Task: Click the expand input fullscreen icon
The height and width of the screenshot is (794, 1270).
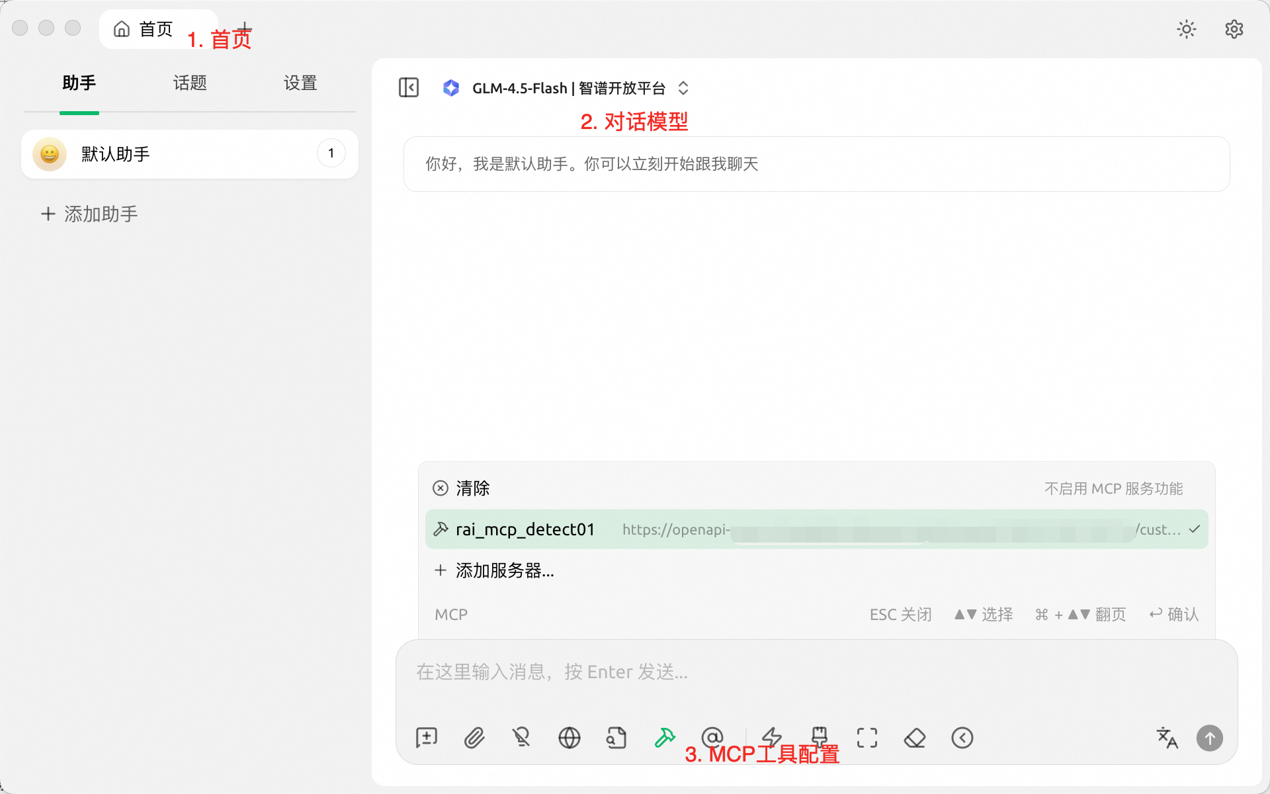Action: click(867, 737)
